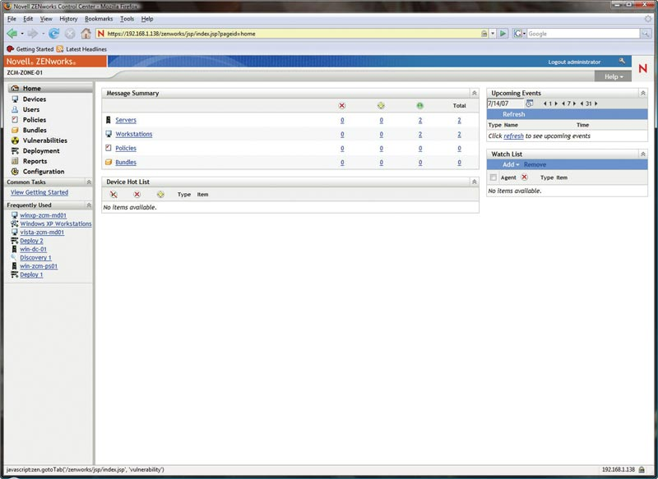Click the crossed-out device icon in Device Hot List
This screenshot has width=658, height=479.
click(x=114, y=195)
